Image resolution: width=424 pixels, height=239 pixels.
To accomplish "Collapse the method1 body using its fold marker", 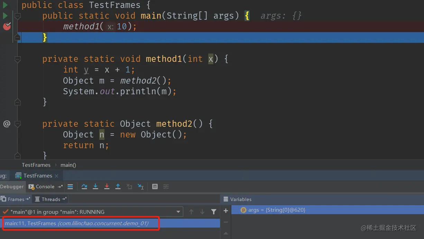I will click(x=17, y=59).
